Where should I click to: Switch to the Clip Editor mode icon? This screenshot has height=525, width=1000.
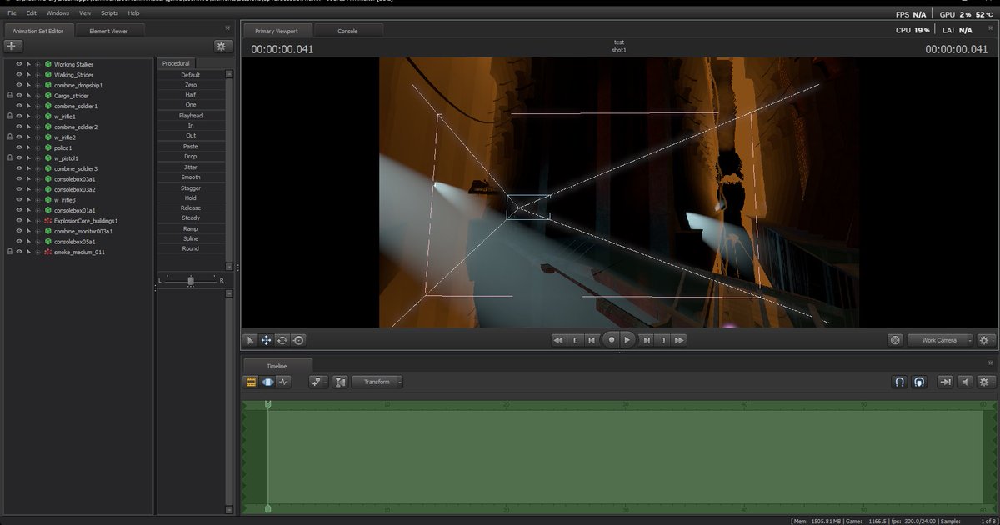pyautogui.click(x=251, y=382)
